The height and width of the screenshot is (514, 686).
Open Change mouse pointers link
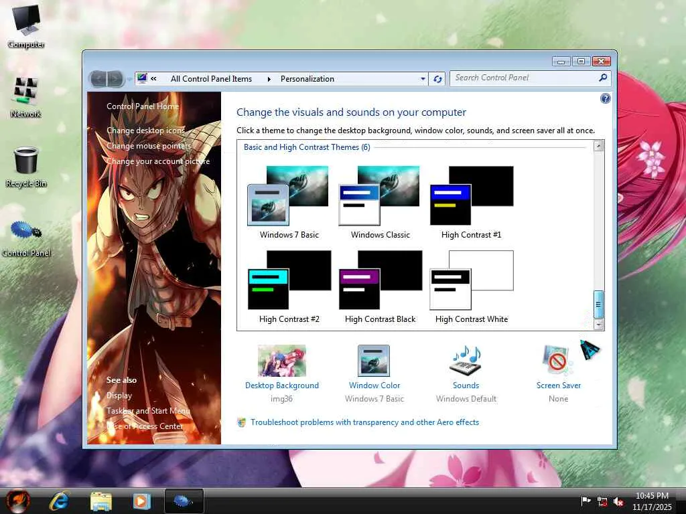tap(149, 145)
